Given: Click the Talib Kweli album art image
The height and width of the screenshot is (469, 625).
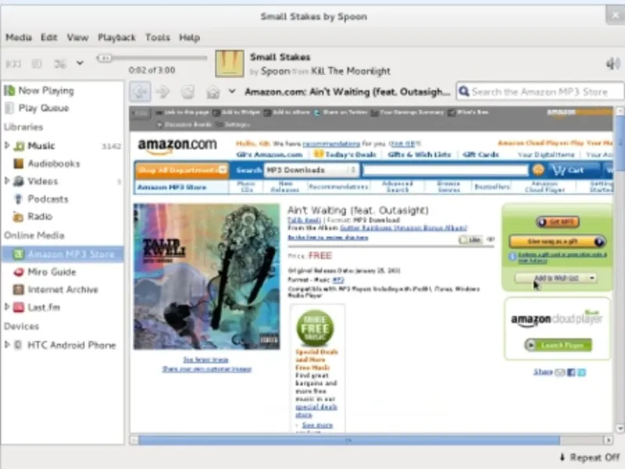Looking at the screenshot, I should click(206, 277).
